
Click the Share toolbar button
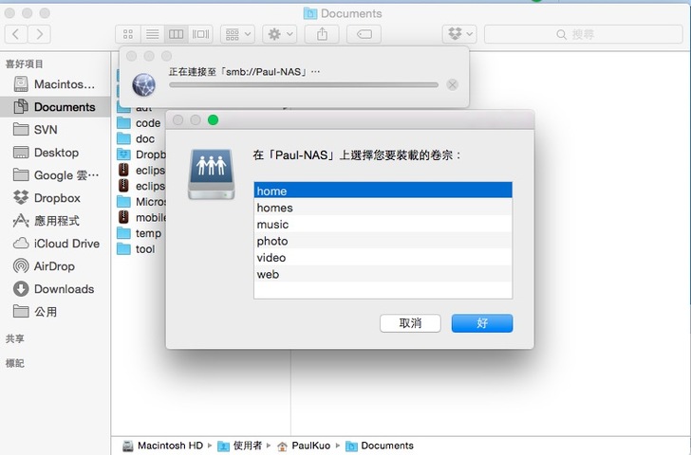tap(322, 34)
